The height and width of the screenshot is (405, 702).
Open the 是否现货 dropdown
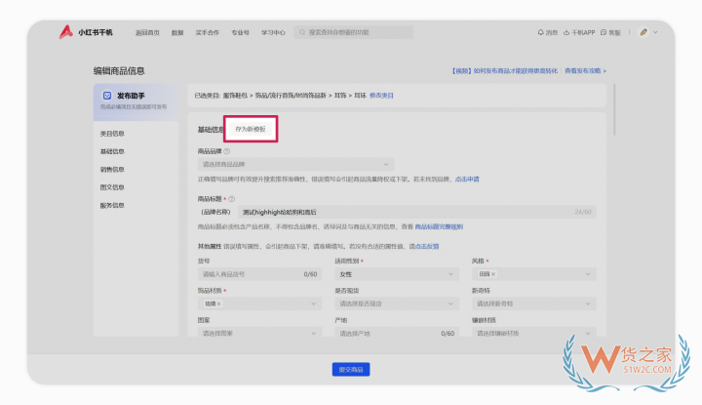pyautogui.click(x=397, y=304)
